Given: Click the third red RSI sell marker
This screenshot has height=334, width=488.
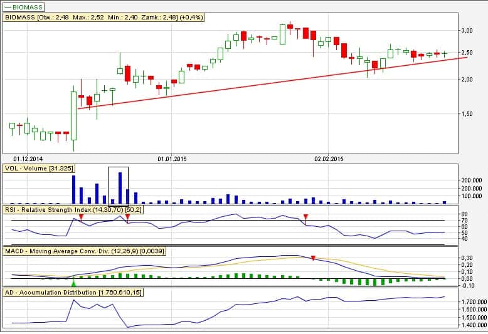Looking at the screenshot, I should coord(305,217).
